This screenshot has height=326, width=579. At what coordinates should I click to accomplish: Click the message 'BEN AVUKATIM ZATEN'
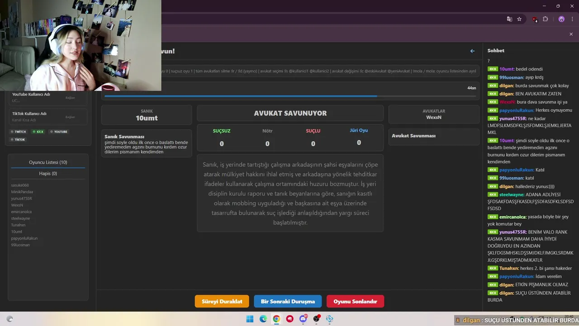pos(538,94)
